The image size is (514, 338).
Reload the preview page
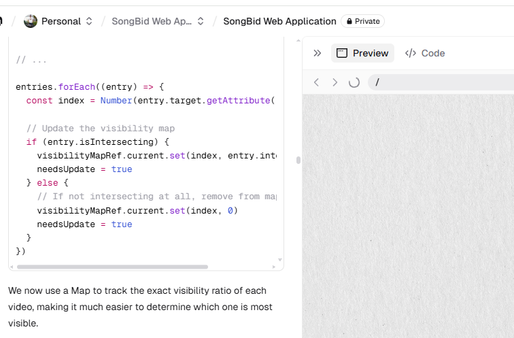pos(354,82)
